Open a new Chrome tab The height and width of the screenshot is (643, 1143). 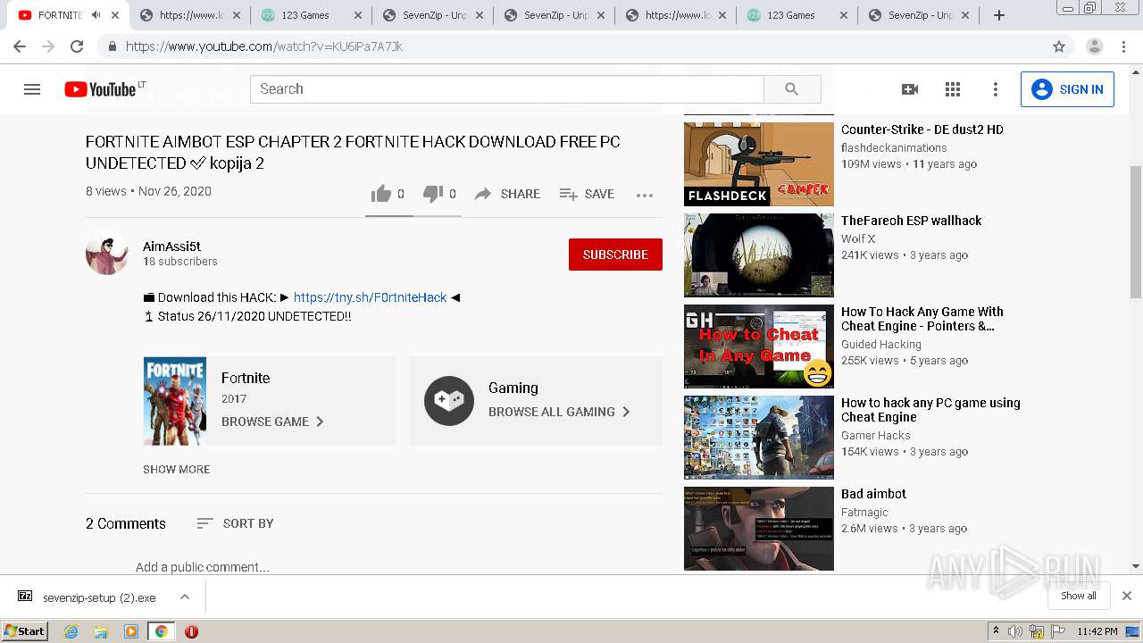[999, 15]
